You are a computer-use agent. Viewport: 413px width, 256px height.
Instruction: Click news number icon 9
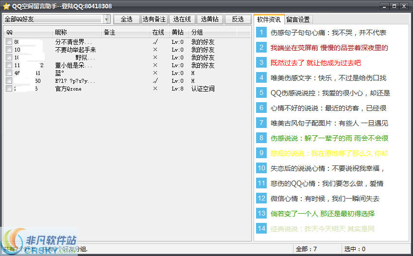pos(261,153)
